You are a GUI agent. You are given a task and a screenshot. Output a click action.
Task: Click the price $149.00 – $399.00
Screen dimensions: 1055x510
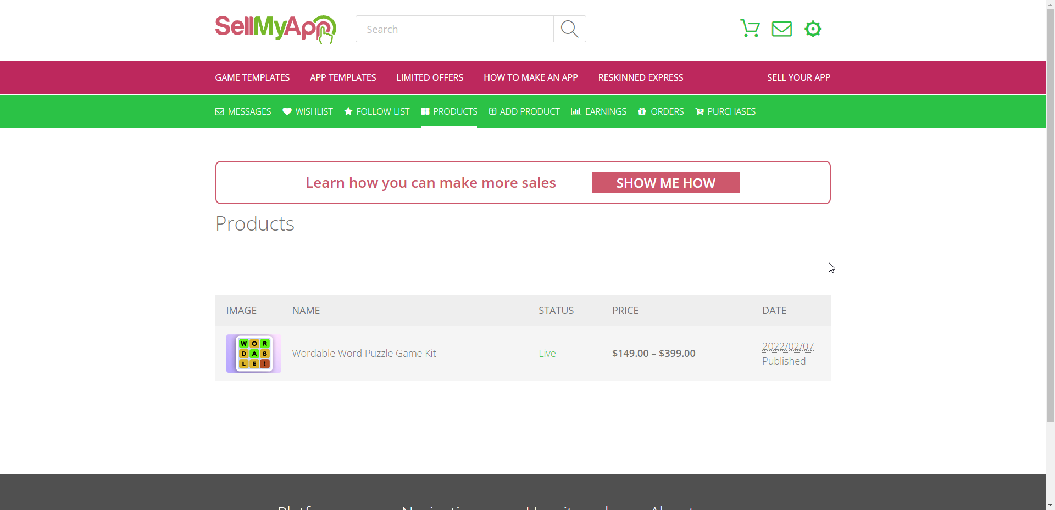click(x=654, y=354)
